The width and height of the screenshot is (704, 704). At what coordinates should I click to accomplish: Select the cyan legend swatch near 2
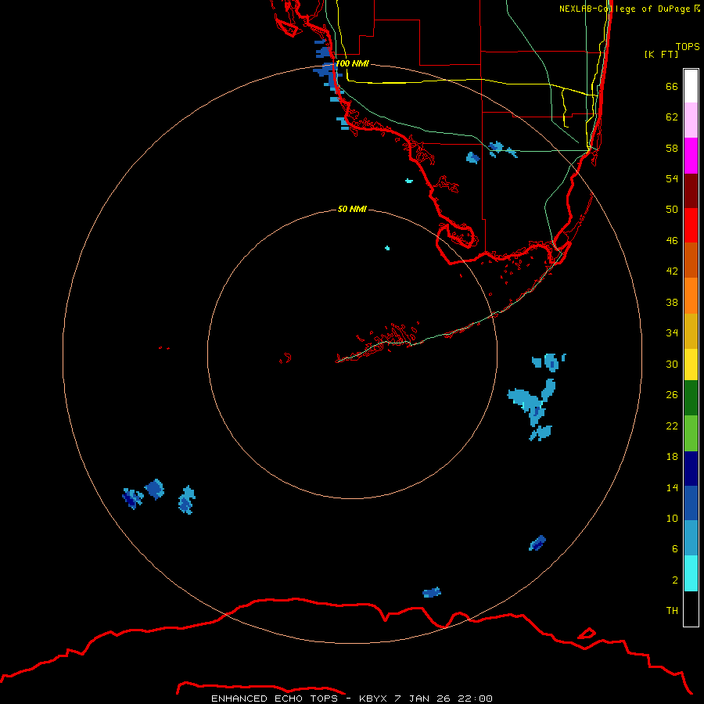tap(691, 573)
